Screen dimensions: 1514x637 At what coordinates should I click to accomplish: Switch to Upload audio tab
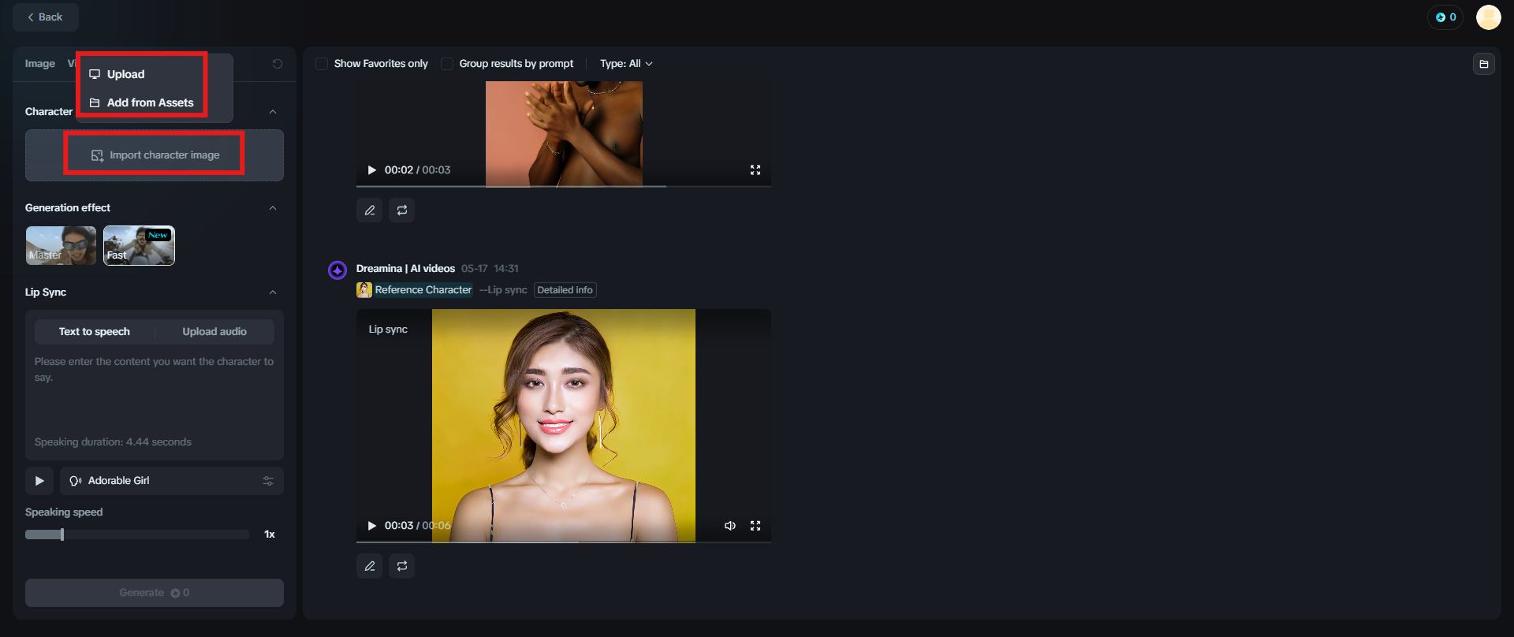click(x=214, y=332)
